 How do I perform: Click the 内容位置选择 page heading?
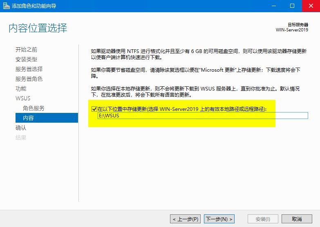38,28
